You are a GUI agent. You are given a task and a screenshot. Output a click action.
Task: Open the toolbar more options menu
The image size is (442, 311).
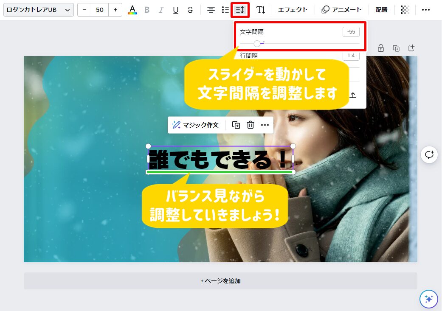point(425,10)
